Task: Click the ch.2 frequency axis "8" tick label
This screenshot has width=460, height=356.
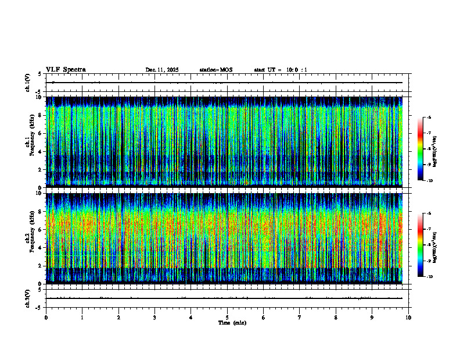Action: tap(41, 212)
